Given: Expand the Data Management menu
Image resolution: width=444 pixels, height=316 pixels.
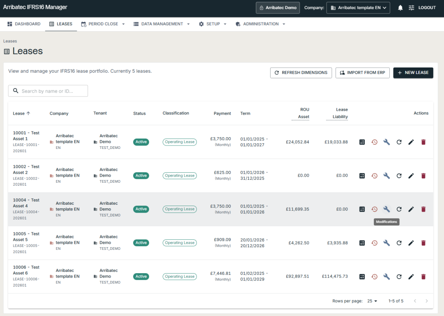Looking at the screenshot, I should [162, 24].
